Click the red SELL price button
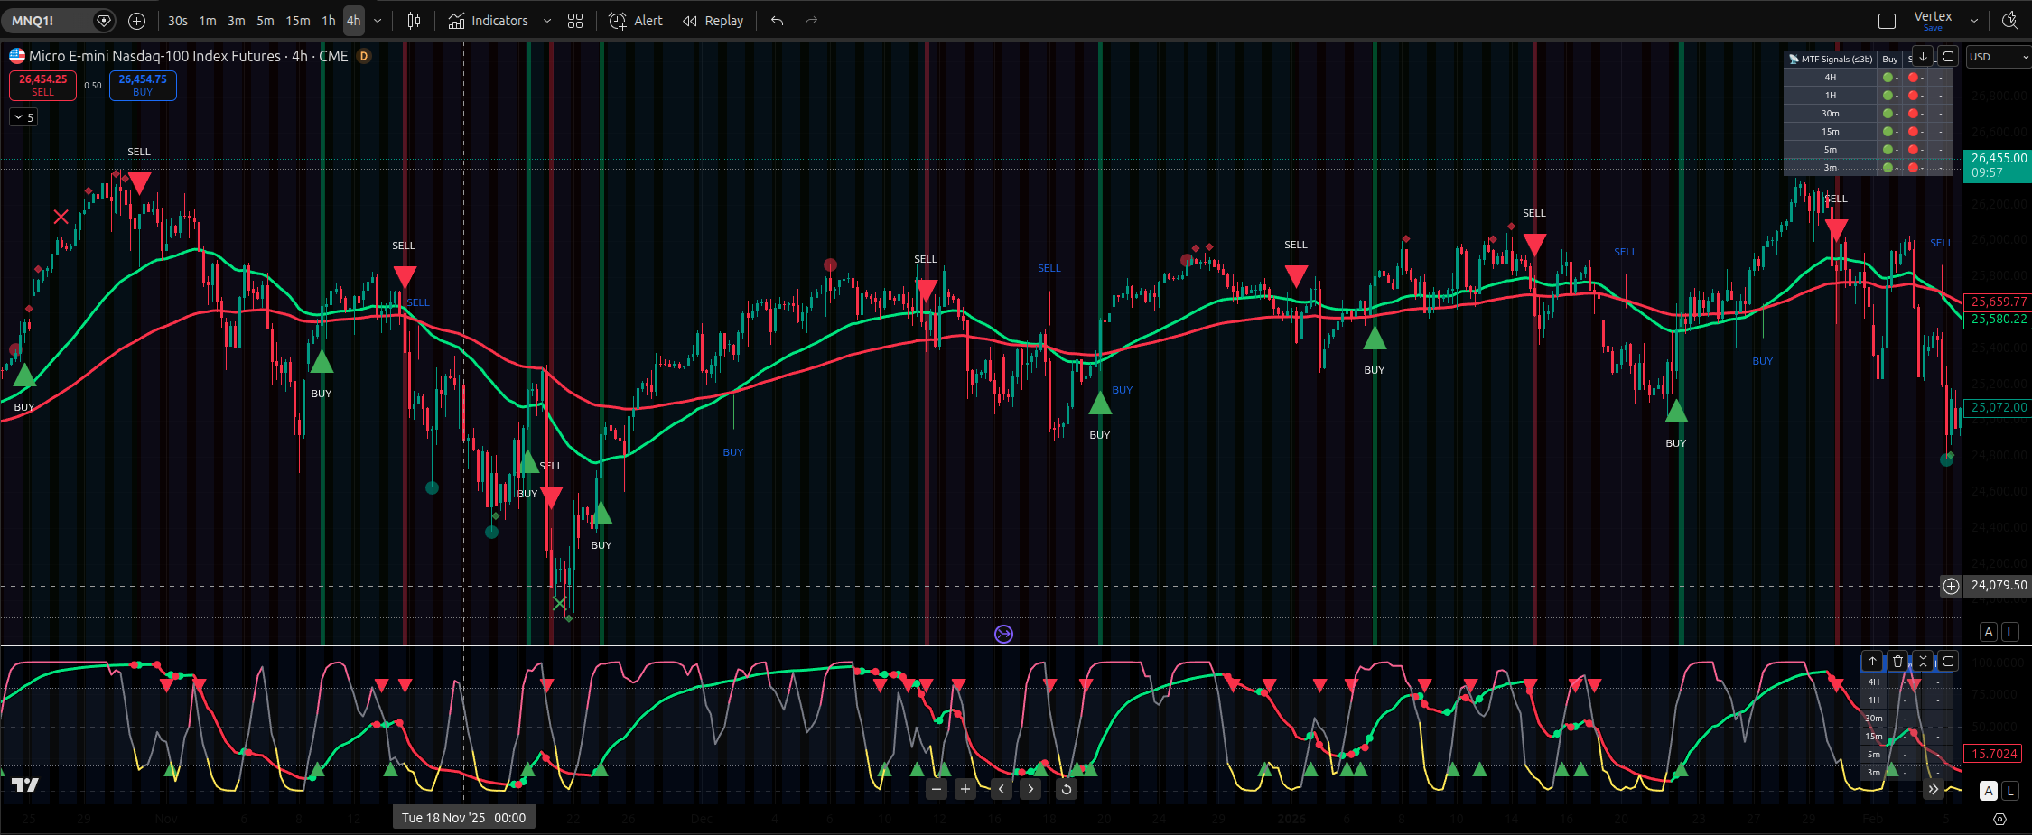The width and height of the screenshot is (2032, 835). click(x=42, y=85)
